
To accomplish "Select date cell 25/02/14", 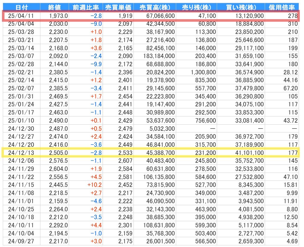I will coord(21,80).
